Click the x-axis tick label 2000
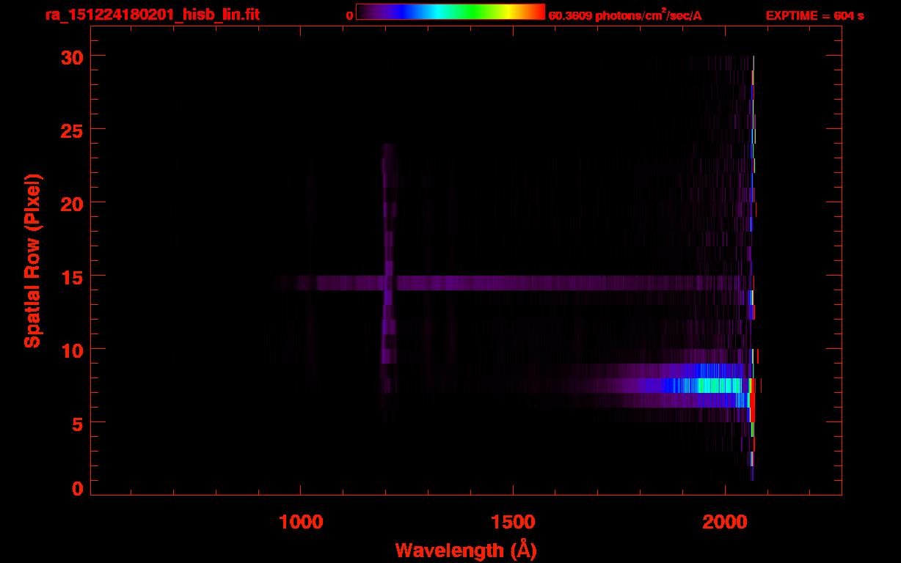Screen dimensions: 901x563 tap(724, 522)
